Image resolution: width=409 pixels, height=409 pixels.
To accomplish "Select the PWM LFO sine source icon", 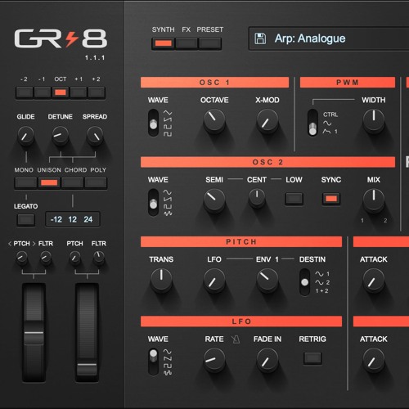I will point(327,124).
